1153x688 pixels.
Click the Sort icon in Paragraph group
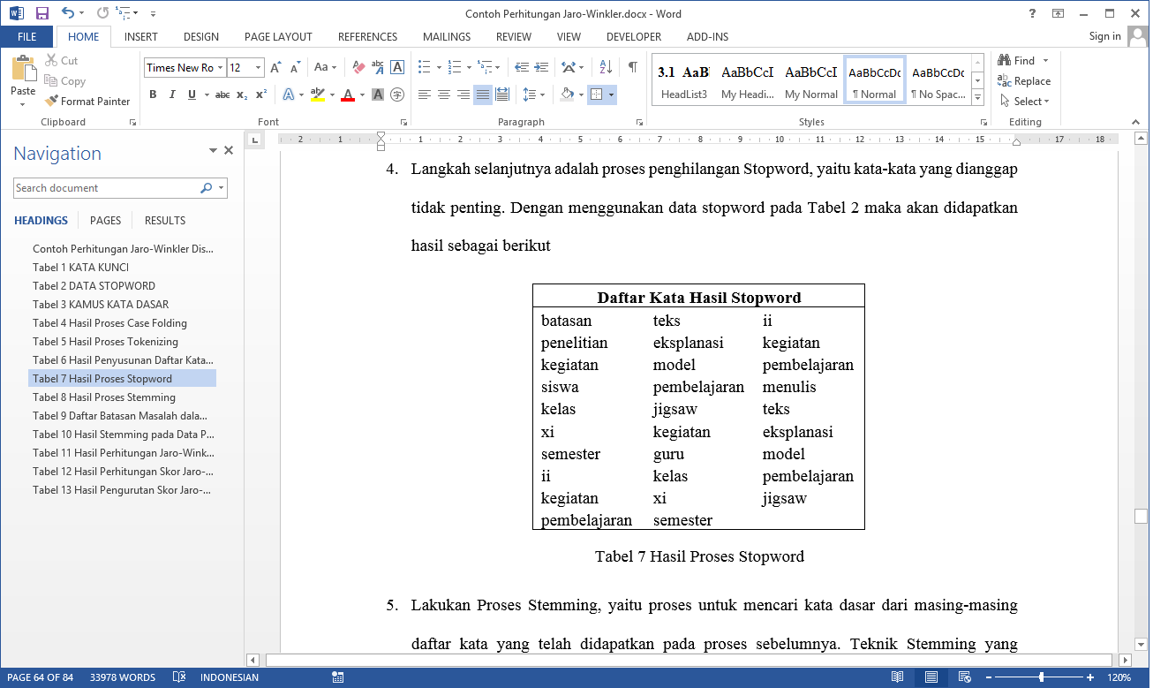pyautogui.click(x=606, y=67)
